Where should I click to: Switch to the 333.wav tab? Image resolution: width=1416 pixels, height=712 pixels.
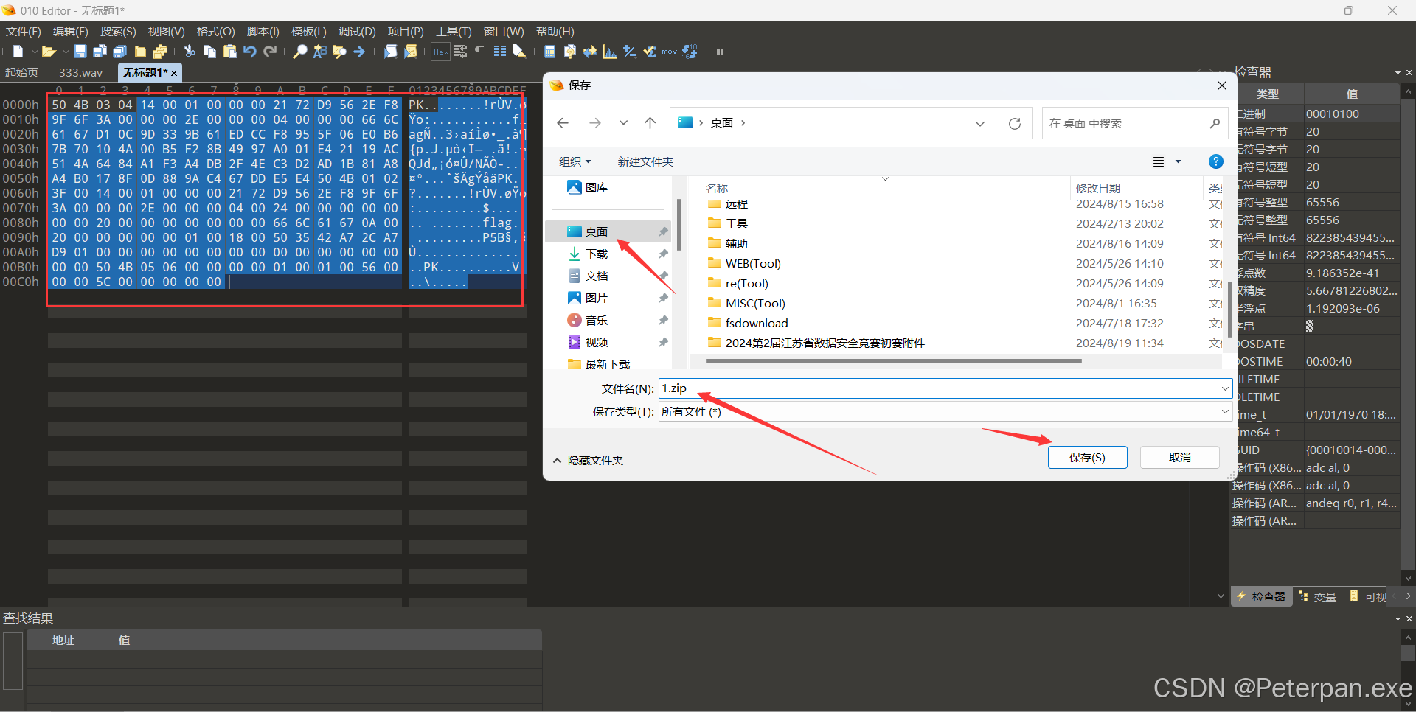(x=80, y=72)
